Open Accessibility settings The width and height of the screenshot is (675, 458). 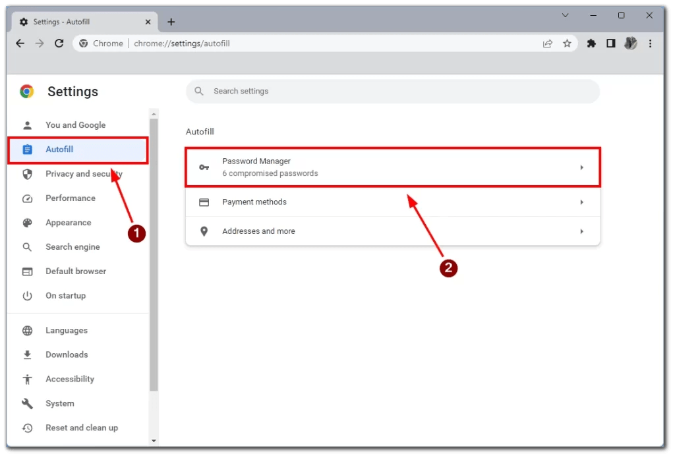[79, 379]
